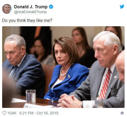127x117 pixels.
Task: Click the water glass on the table
Action: point(31,97)
